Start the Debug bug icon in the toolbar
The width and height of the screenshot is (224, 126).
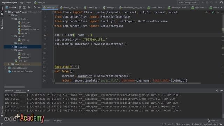(x=207, y=2)
